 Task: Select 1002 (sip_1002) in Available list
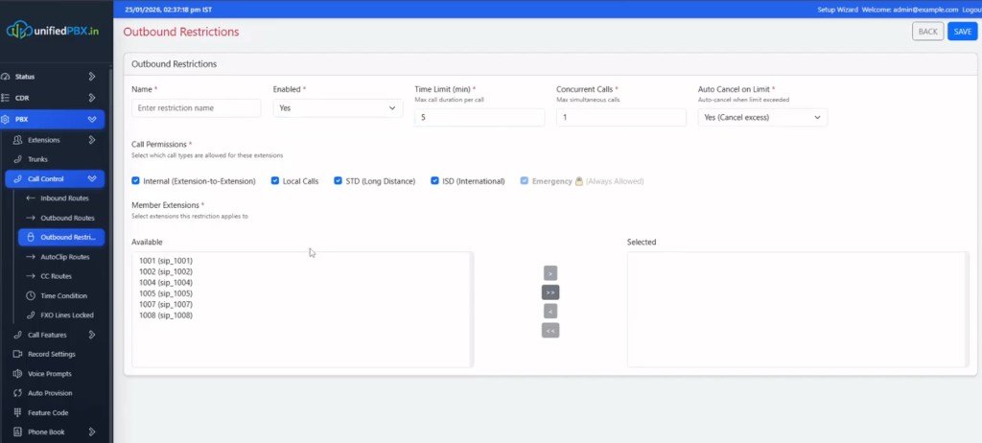pyautogui.click(x=166, y=271)
